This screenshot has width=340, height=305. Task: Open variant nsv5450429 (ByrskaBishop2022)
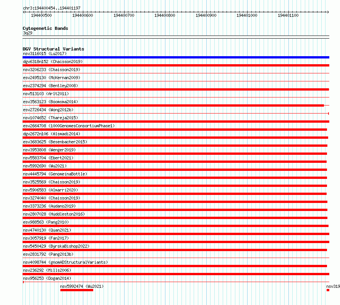tap(56, 246)
